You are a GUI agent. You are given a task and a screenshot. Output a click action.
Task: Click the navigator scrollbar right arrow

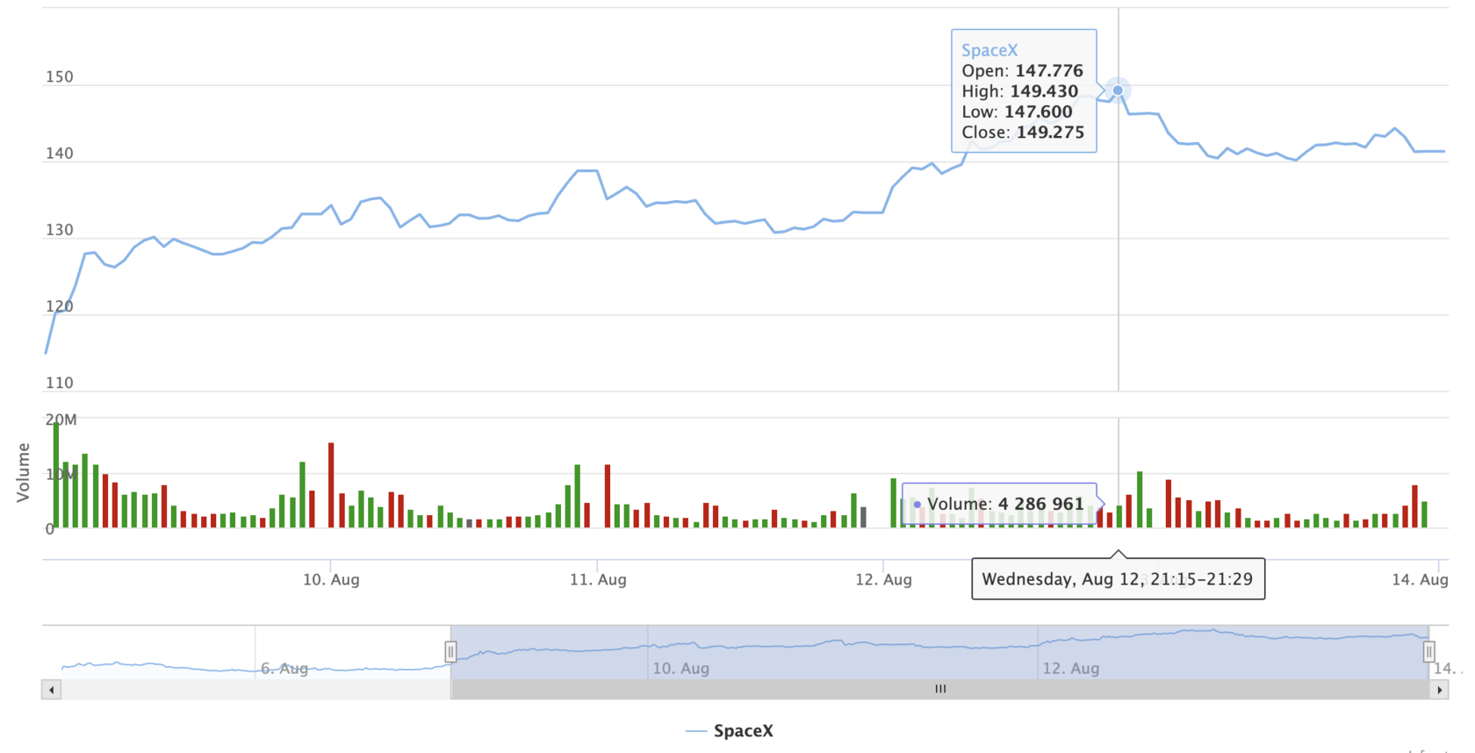pos(1439,690)
